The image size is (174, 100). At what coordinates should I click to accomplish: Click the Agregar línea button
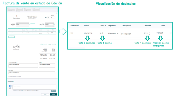[11, 37]
